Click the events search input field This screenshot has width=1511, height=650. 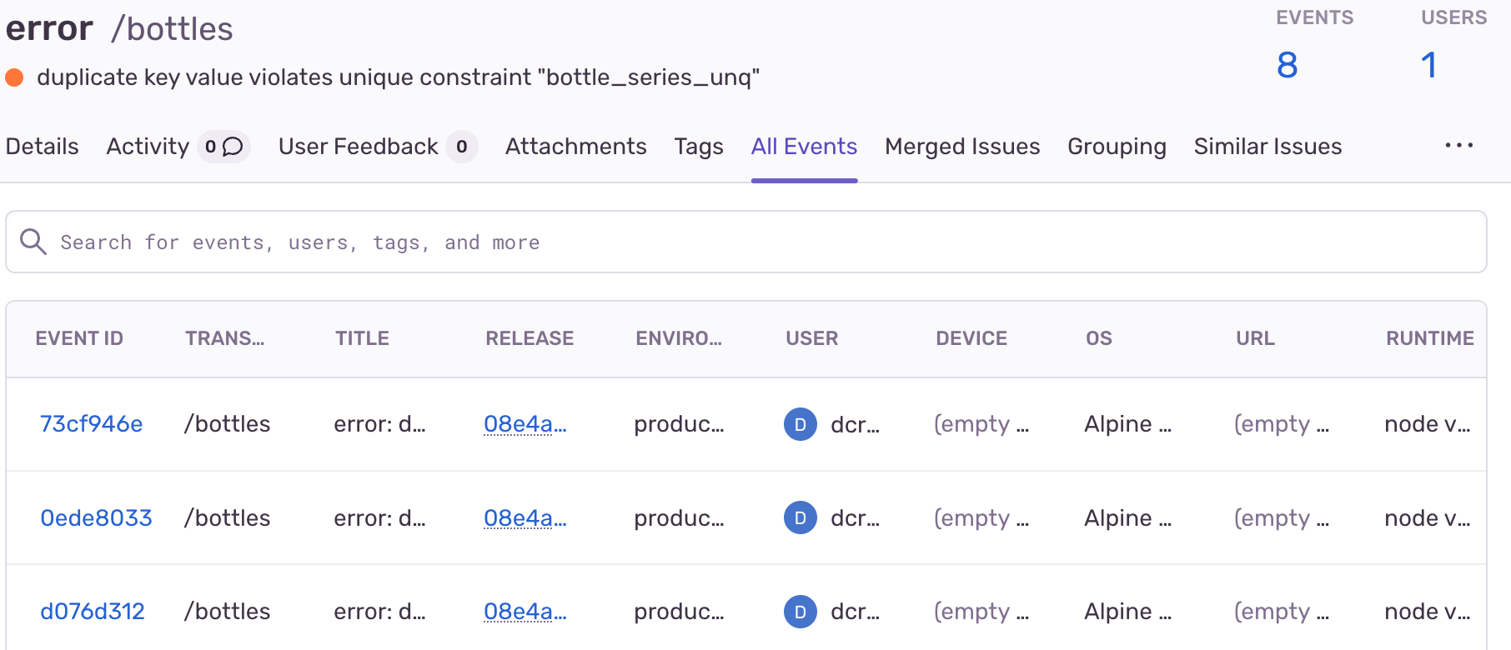pyautogui.click(x=746, y=242)
